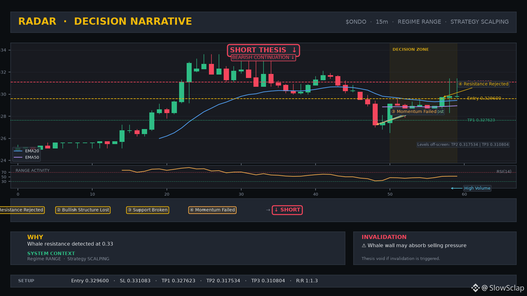This screenshot has height=296, width=527.
Task: Click the WHY heading
Action: click(35, 237)
